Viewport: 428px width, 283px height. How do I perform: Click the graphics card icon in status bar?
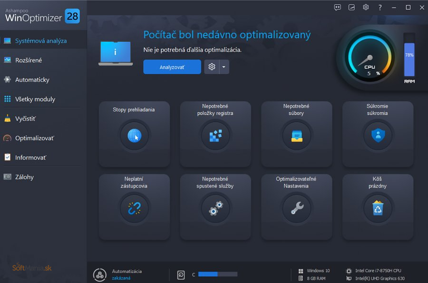tap(349, 278)
